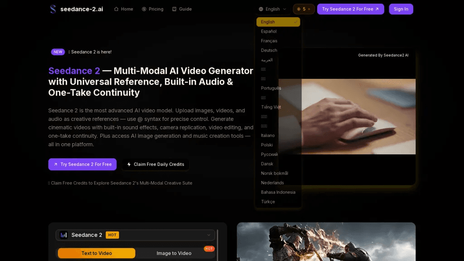Click 'Generated By Seedance2 AI' caption
Viewport: 464px width, 261px height.
[x=383, y=55]
